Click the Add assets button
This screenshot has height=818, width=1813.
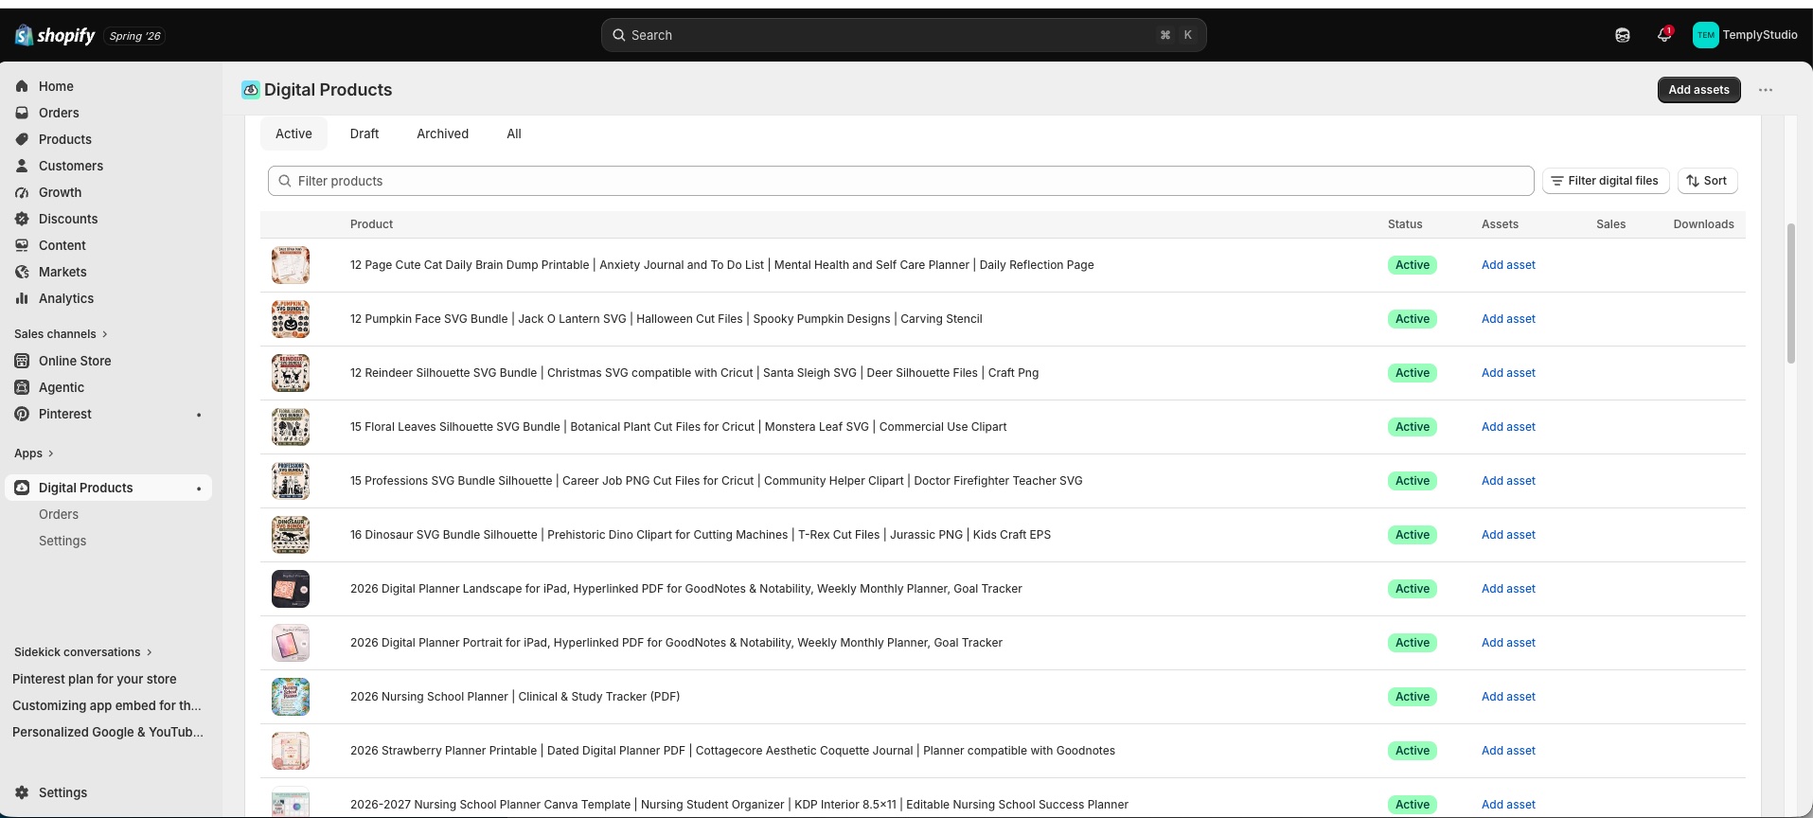point(1698,90)
